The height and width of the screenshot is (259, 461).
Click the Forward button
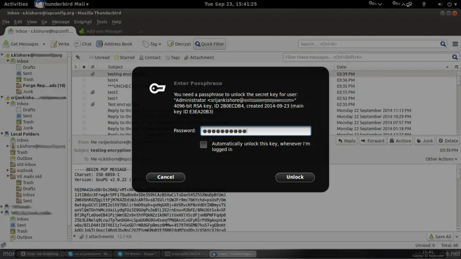(x=372, y=141)
